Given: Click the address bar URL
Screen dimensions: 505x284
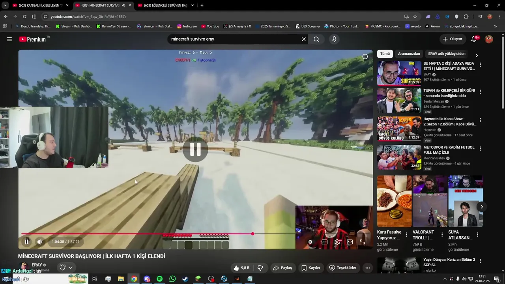Looking at the screenshot, I should point(88,17).
